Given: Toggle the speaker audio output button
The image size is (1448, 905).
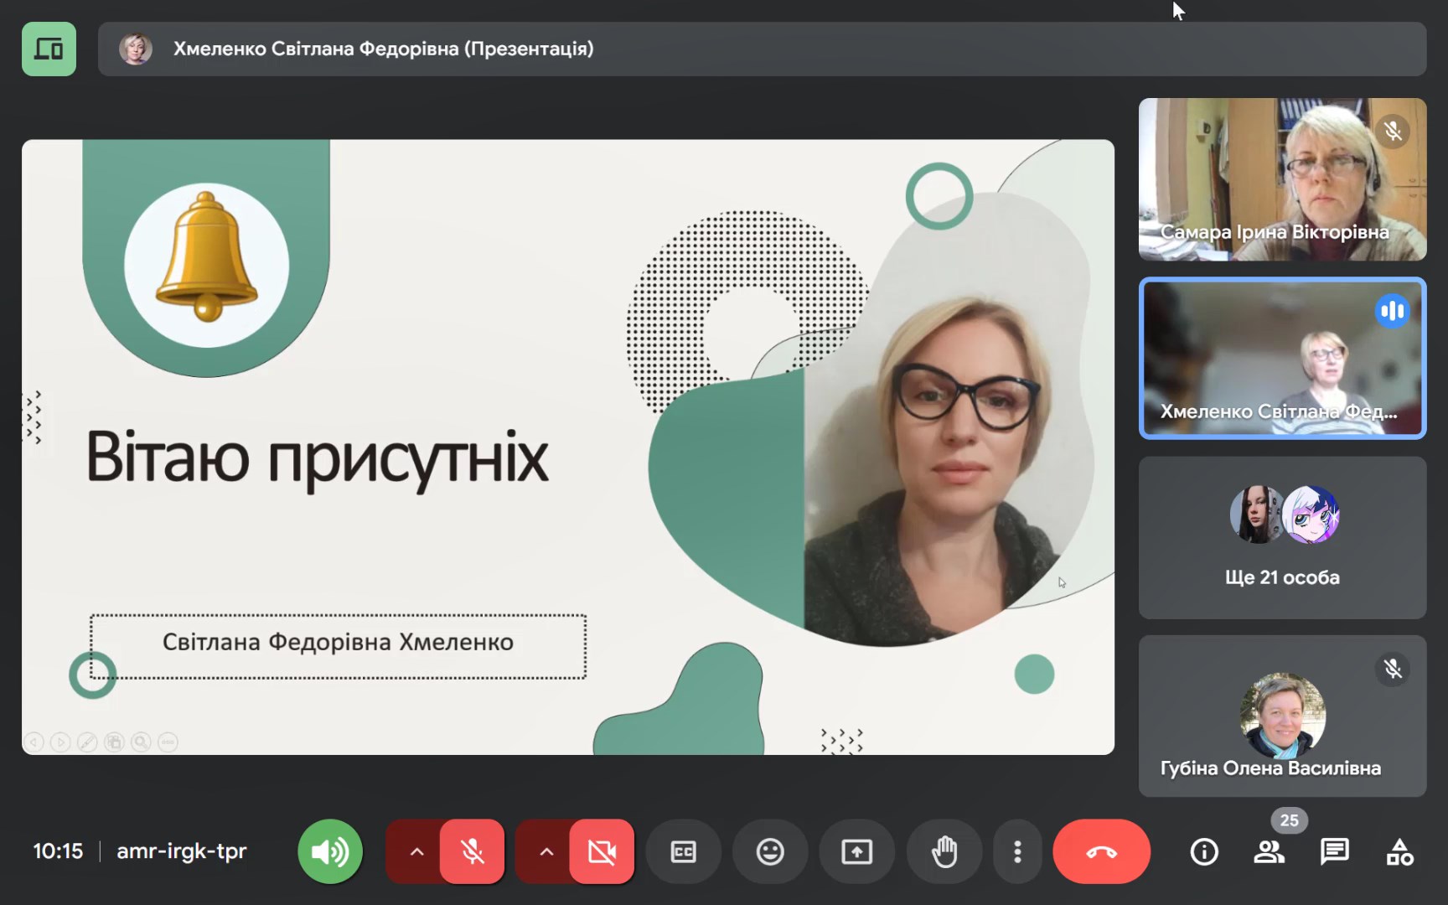Looking at the screenshot, I should [x=330, y=851].
